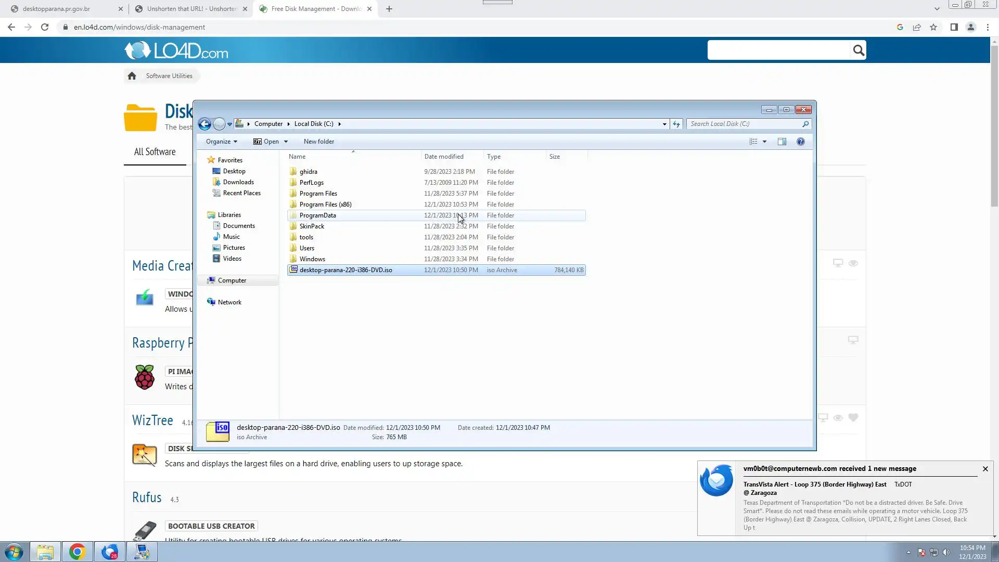Open the Organize dropdown menu
The width and height of the screenshot is (999, 562).
point(221,142)
